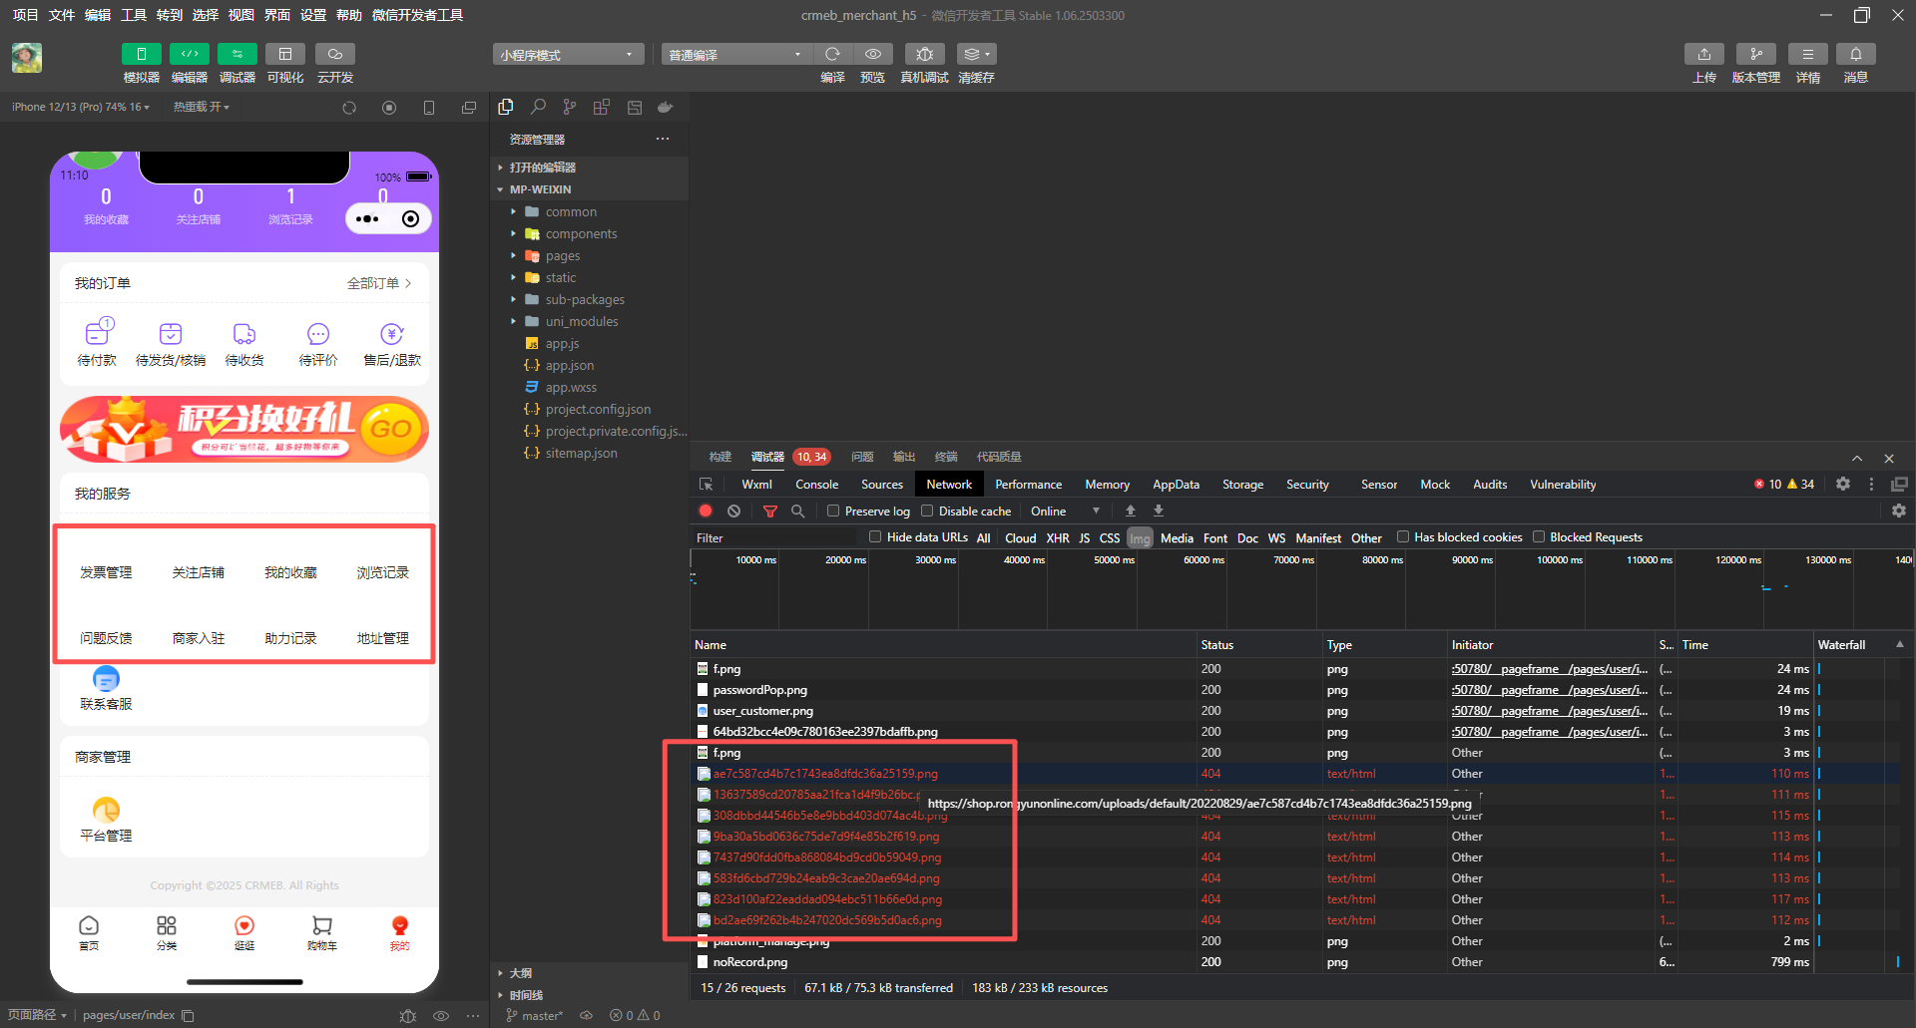
Task: Open the 普通编译 compile mode dropdown
Action: 734,55
